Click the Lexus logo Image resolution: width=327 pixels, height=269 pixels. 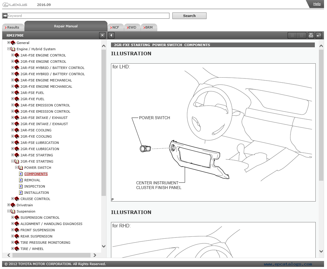click(15, 4)
